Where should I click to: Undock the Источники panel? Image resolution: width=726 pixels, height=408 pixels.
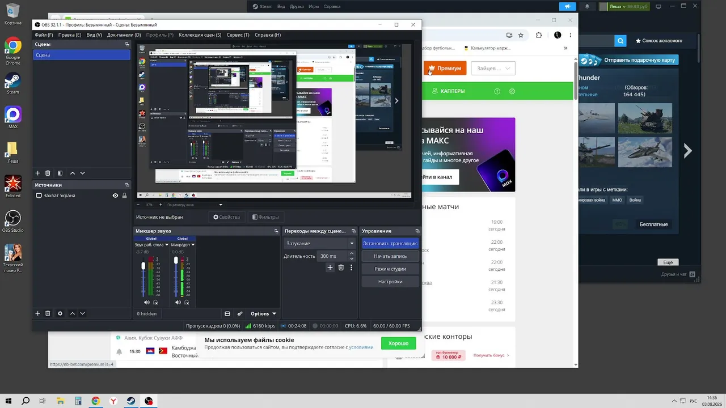127,185
